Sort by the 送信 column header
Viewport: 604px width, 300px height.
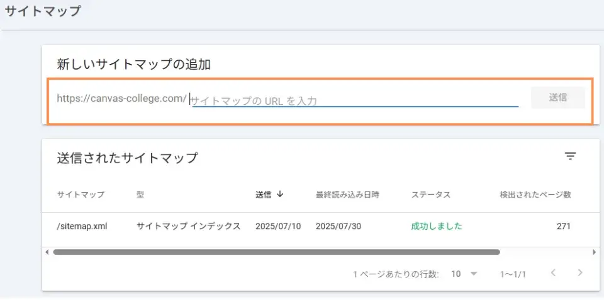point(263,195)
